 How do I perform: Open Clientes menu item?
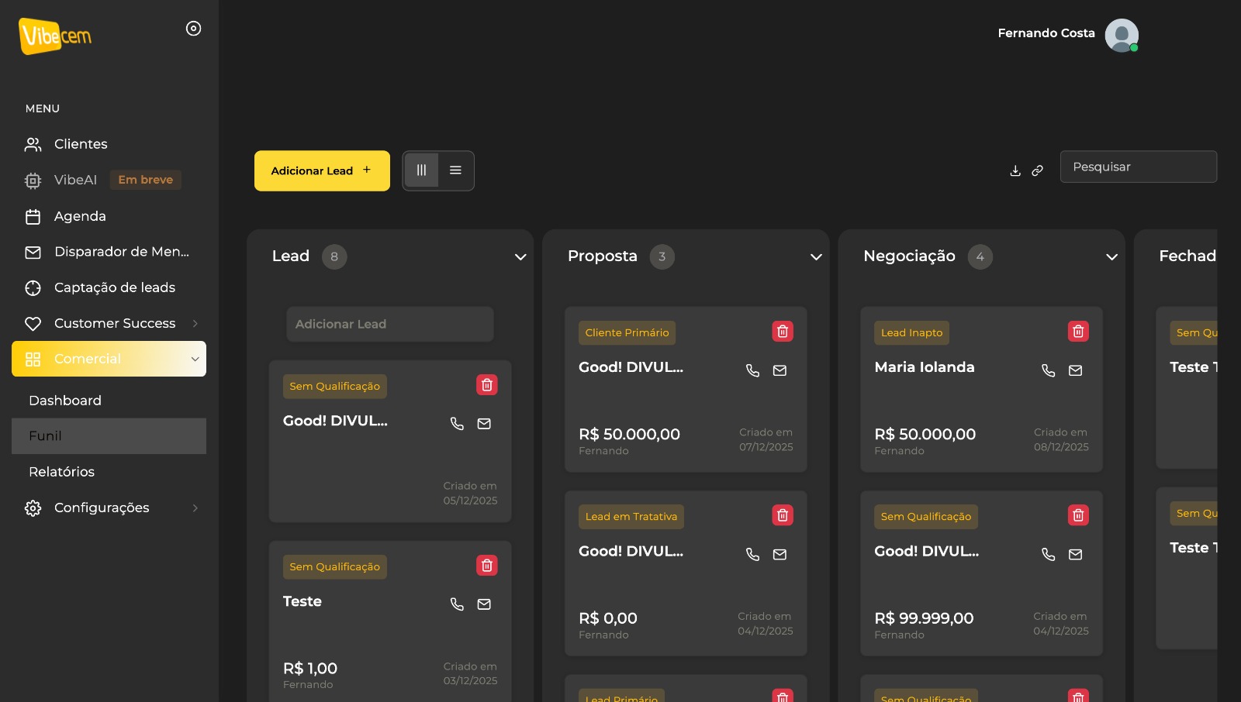(x=109, y=144)
